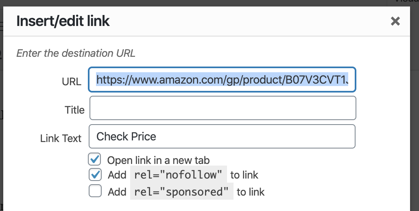Viewport: 419px width, 211px height.
Task: Click the "Check Price" text
Action: tap(126, 136)
